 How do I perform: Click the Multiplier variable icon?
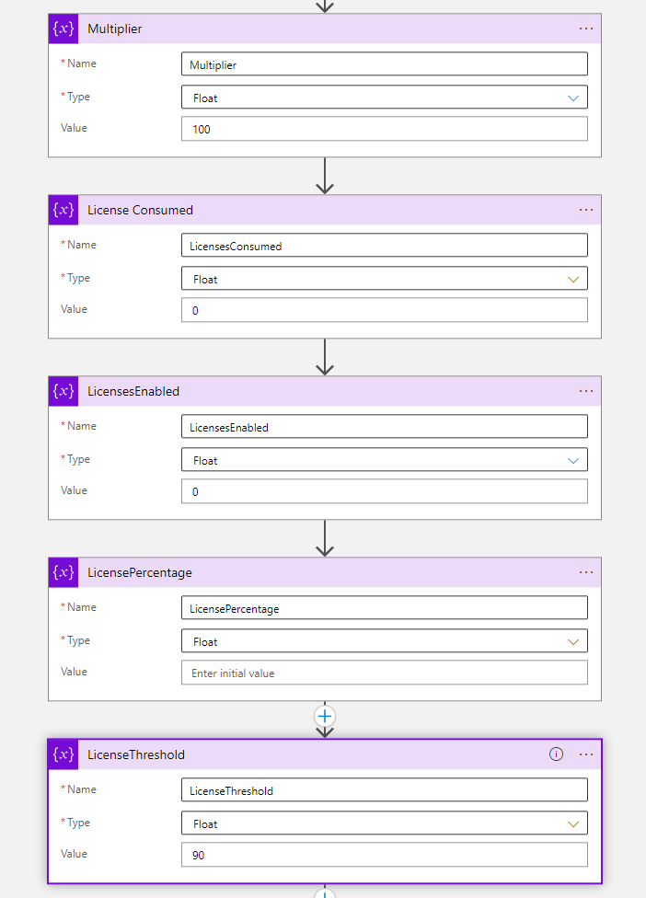pos(63,29)
